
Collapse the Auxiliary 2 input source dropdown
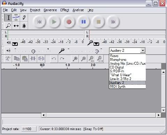[x=143, y=50]
